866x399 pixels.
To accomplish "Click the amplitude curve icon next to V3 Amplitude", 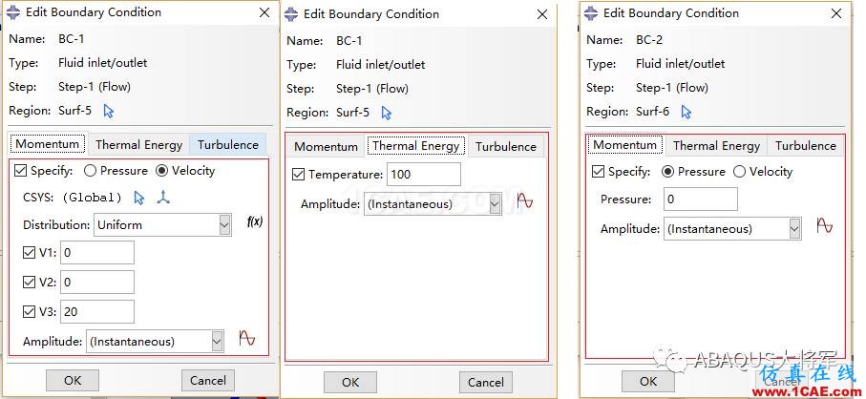I will (x=247, y=339).
